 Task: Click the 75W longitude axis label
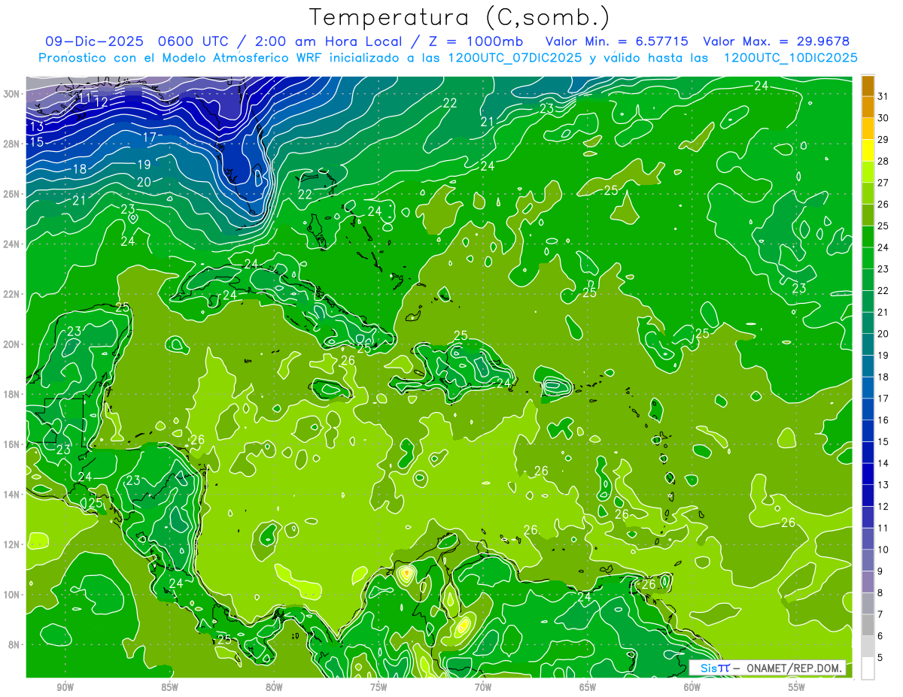379,688
